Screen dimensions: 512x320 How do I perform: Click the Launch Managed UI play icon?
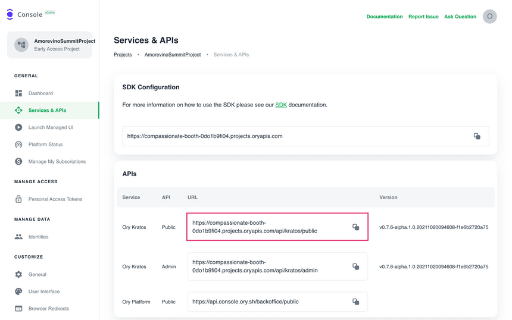click(18, 127)
